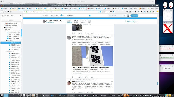Open the Firefox Library icon

(x=127, y=12)
